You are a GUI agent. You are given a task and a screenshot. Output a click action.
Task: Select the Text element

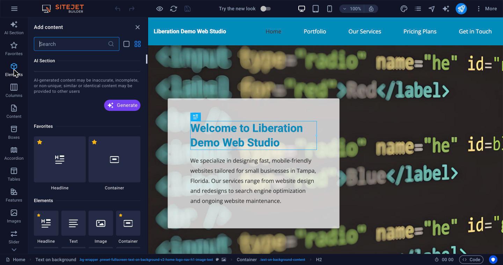tap(73, 223)
